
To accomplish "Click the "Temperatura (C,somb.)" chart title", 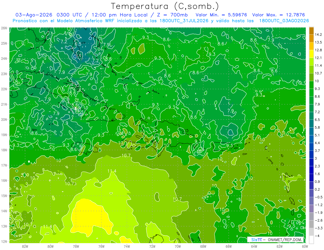I will [x=165, y=6].
